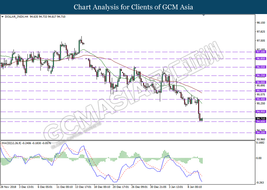Click the 97.505 price axis value
This screenshot has width=267, height=190.
(261, 41)
